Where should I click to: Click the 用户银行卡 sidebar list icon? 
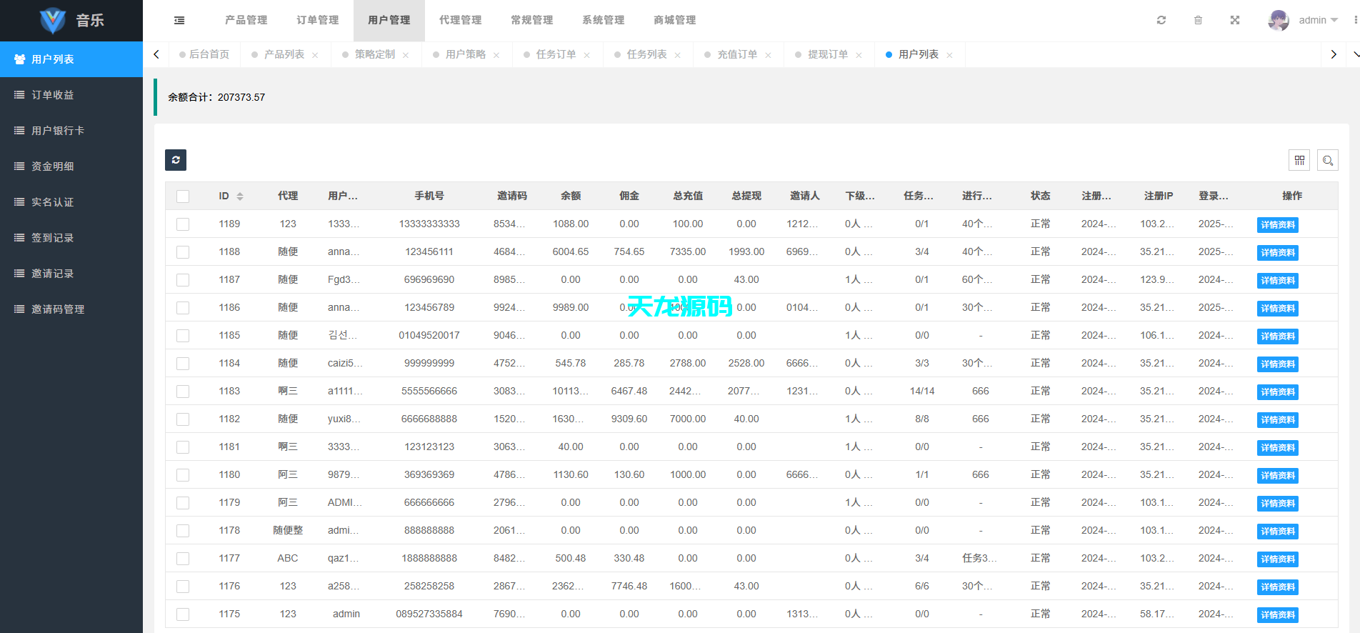tap(19, 131)
